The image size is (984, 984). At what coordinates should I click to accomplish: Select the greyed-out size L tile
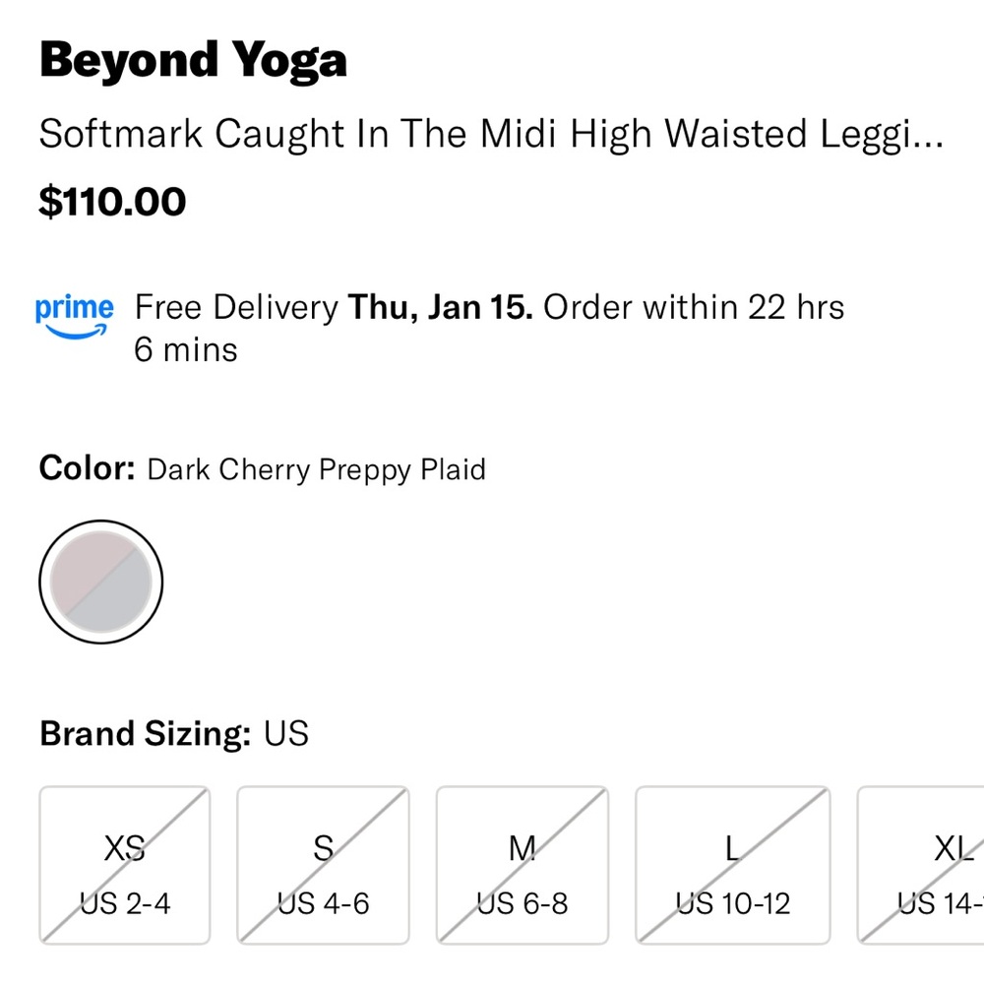tap(732, 864)
